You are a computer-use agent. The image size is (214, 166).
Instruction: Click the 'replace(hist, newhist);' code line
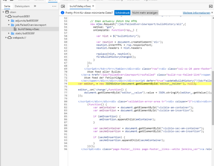click(x=113, y=54)
